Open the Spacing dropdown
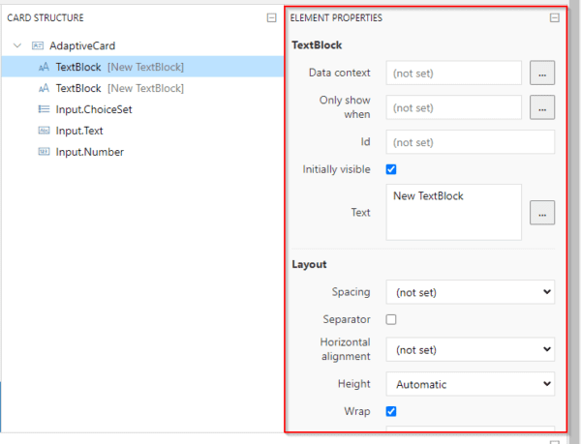581x444 pixels. (x=470, y=291)
